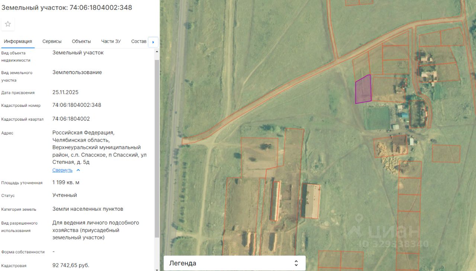Click the Категория земель label
The image size is (476, 271).
[x=19, y=209]
